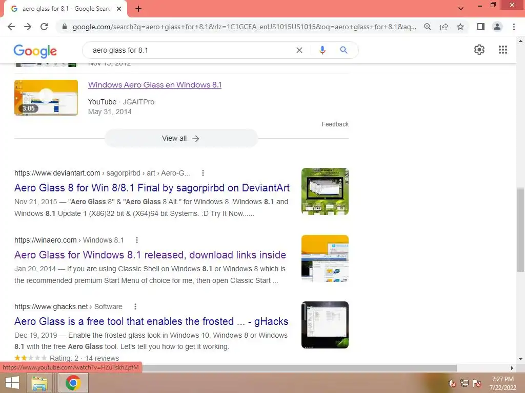Click the https://winaero.com breadcrumb URL
The height and width of the screenshot is (393, 525).
[46, 240]
